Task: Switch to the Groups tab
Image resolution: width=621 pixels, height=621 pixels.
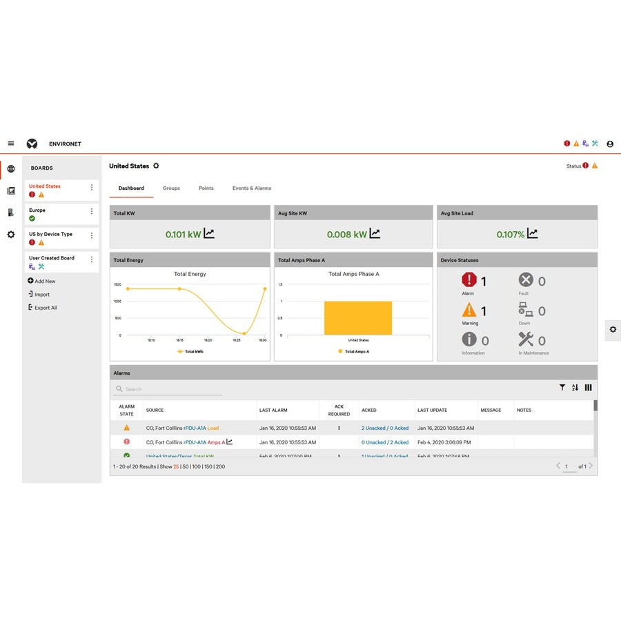Action: (x=171, y=188)
